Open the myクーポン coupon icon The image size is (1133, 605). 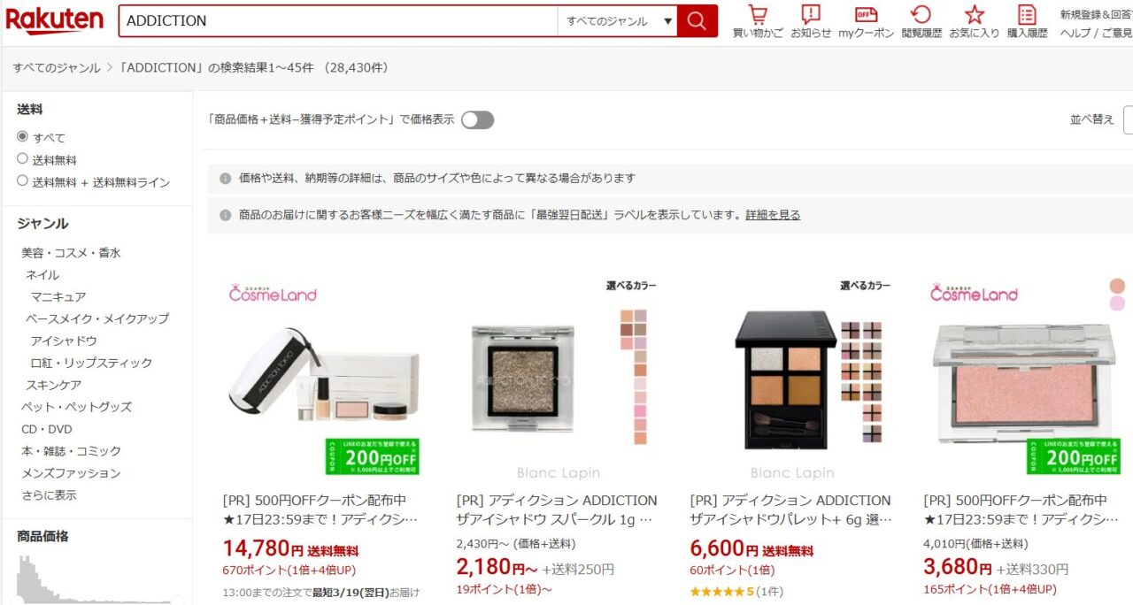coord(867,22)
